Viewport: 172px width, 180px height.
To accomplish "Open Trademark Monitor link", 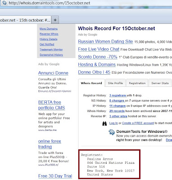I will point(51,49).
